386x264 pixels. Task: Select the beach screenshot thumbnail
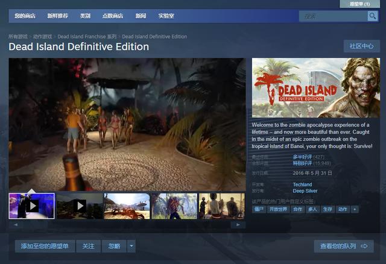(x=127, y=206)
